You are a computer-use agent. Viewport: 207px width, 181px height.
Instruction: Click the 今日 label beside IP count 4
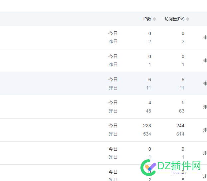coord(113,103)
